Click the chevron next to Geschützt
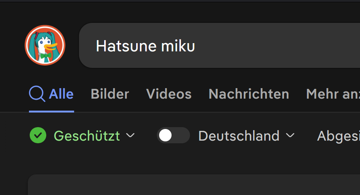 coord(130,135)
